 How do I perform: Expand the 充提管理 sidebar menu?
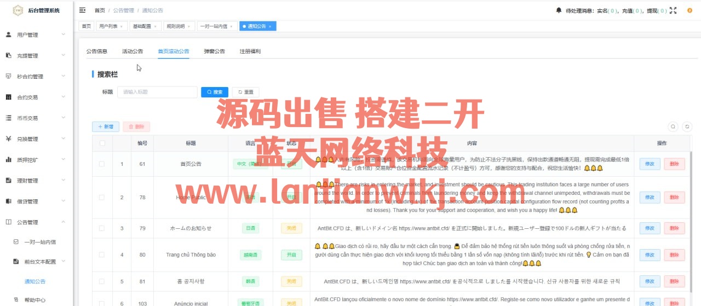pyautogui.click(x=36, y=56)
